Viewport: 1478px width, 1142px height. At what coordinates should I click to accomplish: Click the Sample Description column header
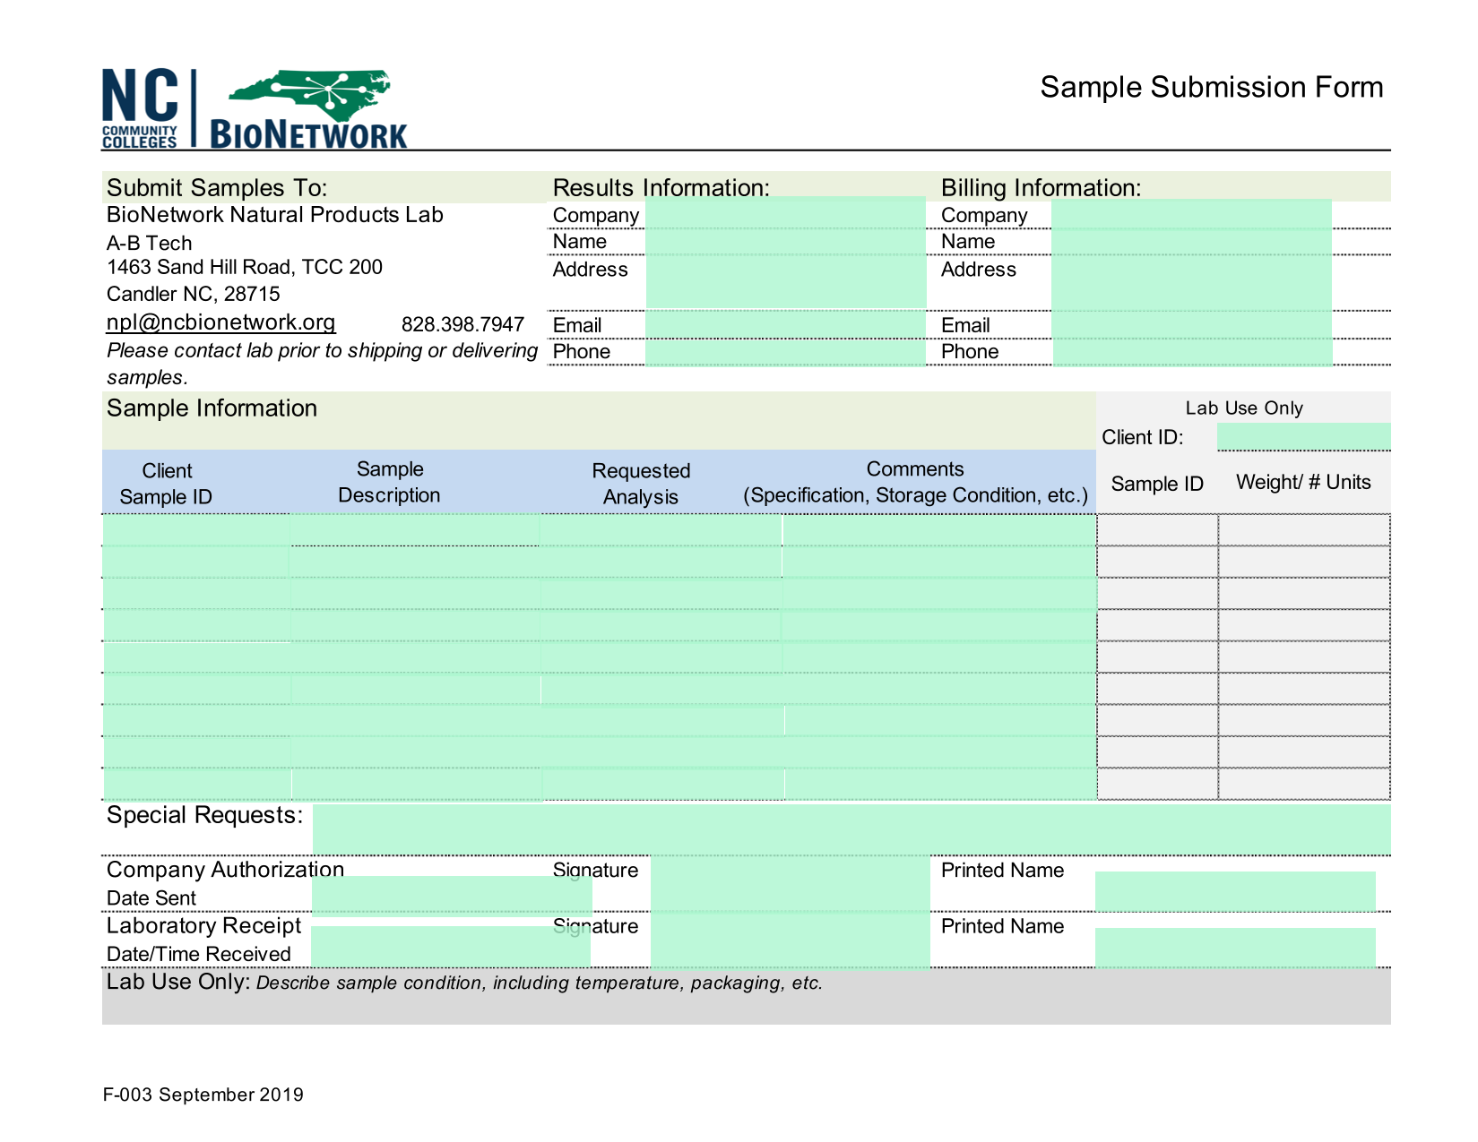tap(390, 482)
